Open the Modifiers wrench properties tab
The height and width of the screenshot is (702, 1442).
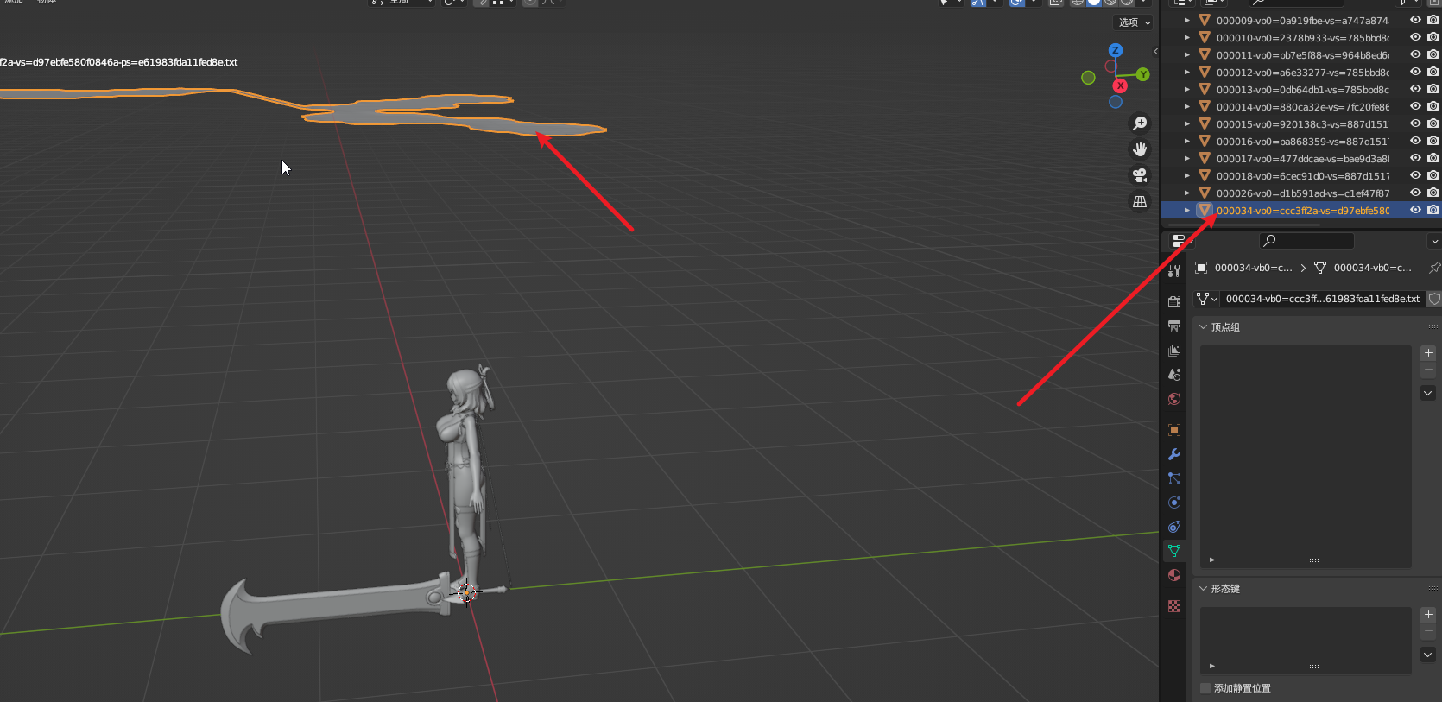(1174, 454)
